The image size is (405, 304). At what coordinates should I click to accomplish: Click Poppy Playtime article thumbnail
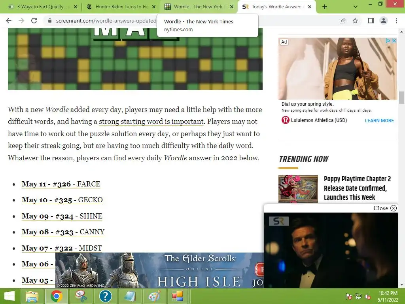click(x=298, y=188)
